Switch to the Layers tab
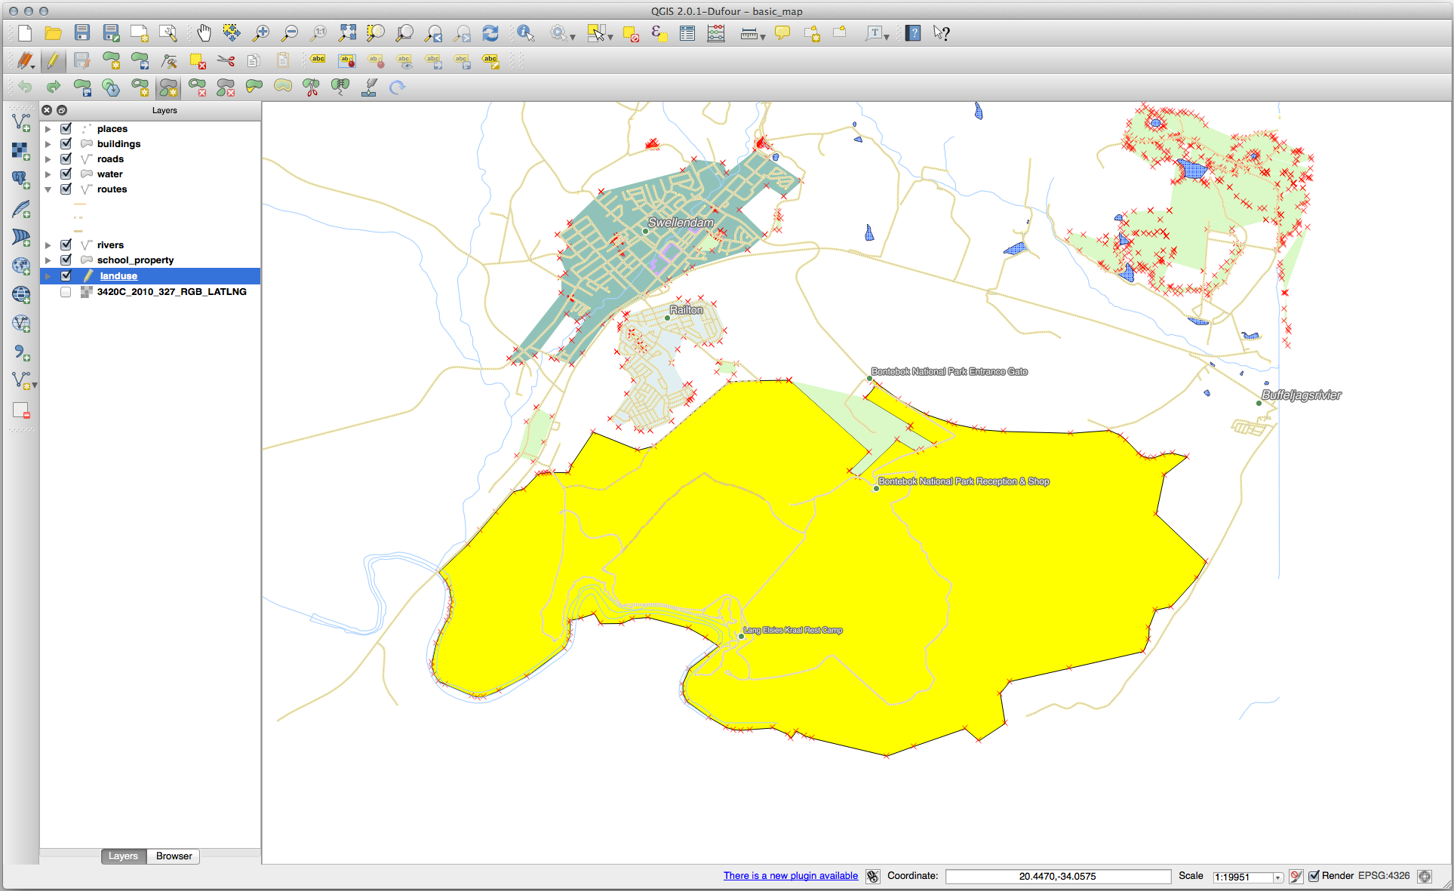The image size is (1454, 891). pyautogui.click(x=123, y=856)
